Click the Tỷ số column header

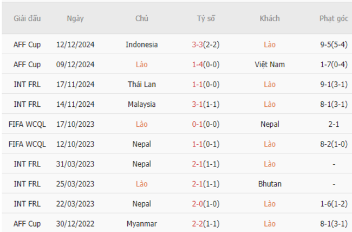click(206, 18)
